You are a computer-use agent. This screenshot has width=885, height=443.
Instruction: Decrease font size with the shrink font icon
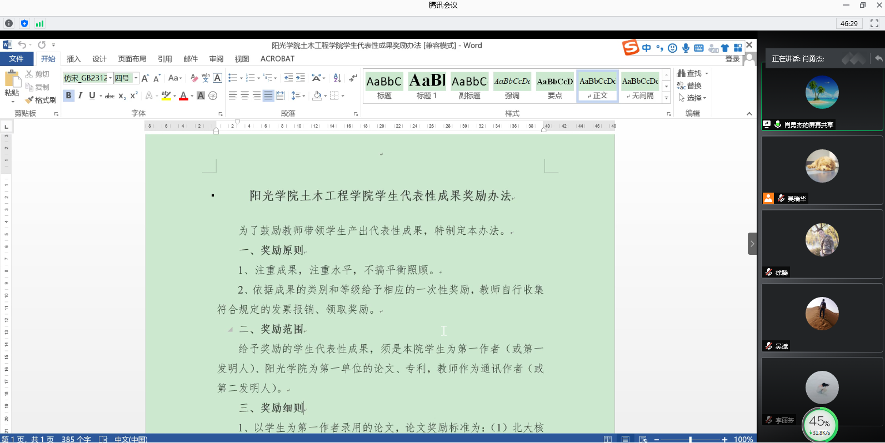point(157,78)
